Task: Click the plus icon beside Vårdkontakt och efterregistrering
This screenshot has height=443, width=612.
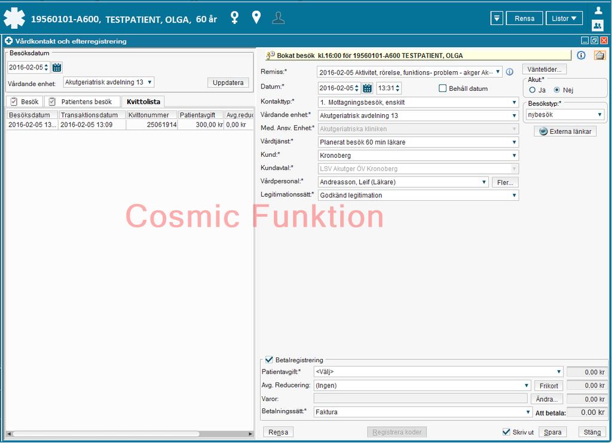Action: pyautogui.click(x=9, y=41)
